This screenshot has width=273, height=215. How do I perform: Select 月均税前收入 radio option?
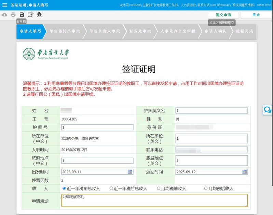[159, 188]
